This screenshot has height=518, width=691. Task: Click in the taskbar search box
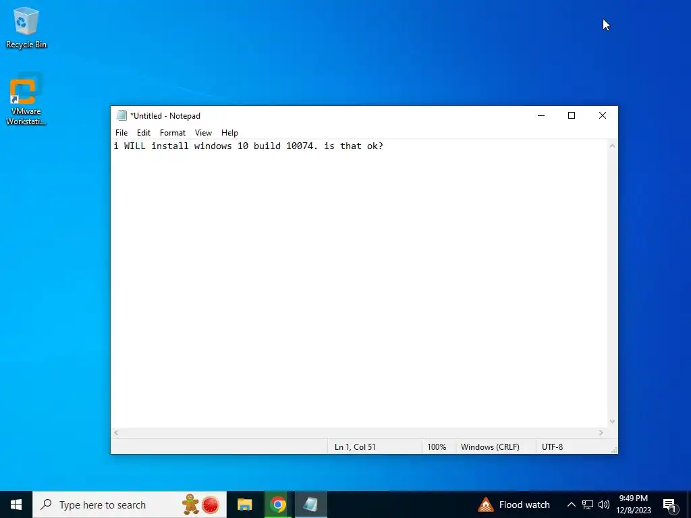(130, 505)
